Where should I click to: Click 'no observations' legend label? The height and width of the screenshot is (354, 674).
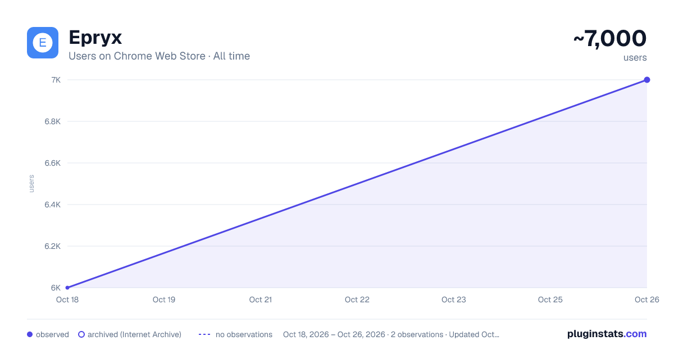tap(244, 334)
